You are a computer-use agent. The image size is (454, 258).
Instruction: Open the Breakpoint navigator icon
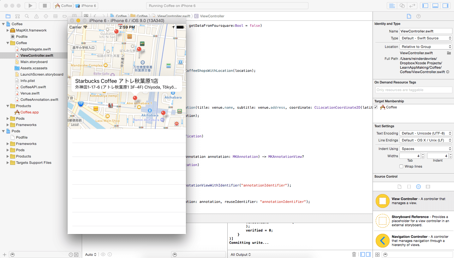pyautogui.click(x=65, y=16)
